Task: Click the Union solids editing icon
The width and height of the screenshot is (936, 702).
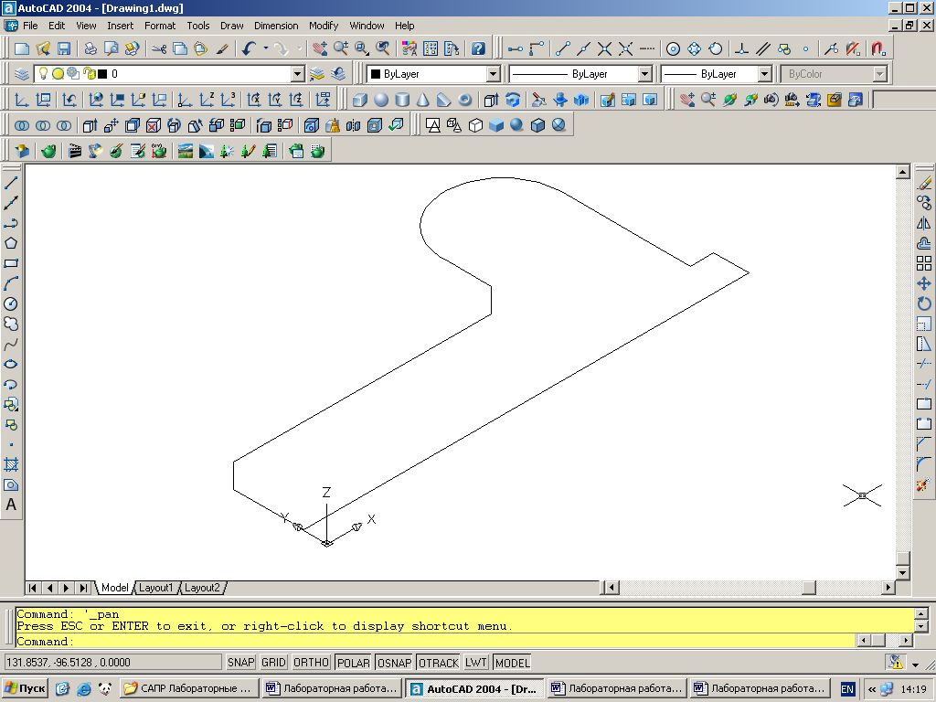Action: pos(22,125)
